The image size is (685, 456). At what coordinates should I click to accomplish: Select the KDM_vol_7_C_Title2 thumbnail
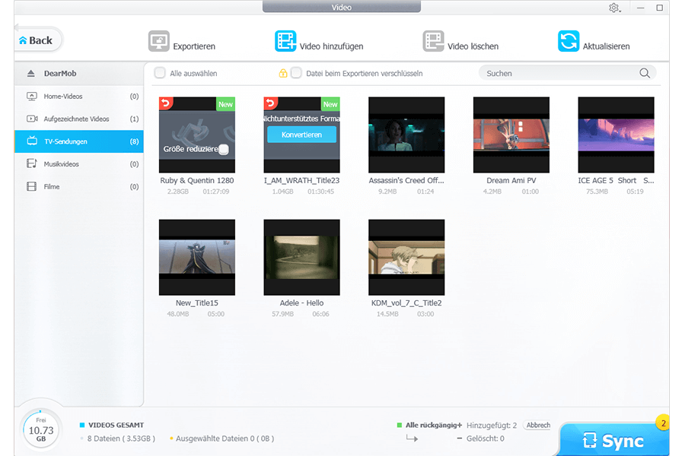click(x=406, y=258)
